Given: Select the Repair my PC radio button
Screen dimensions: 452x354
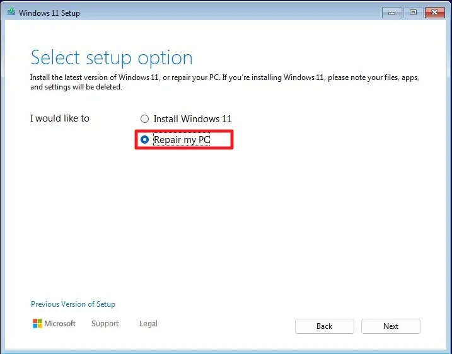Looking at the screenshot, I should pyautogui.click(x=144, y=140).
